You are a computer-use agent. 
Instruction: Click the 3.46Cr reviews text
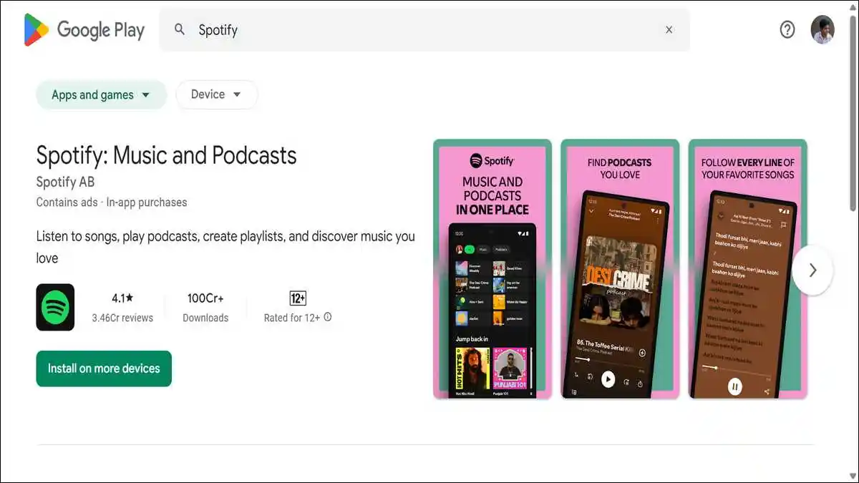coord(122,318)
